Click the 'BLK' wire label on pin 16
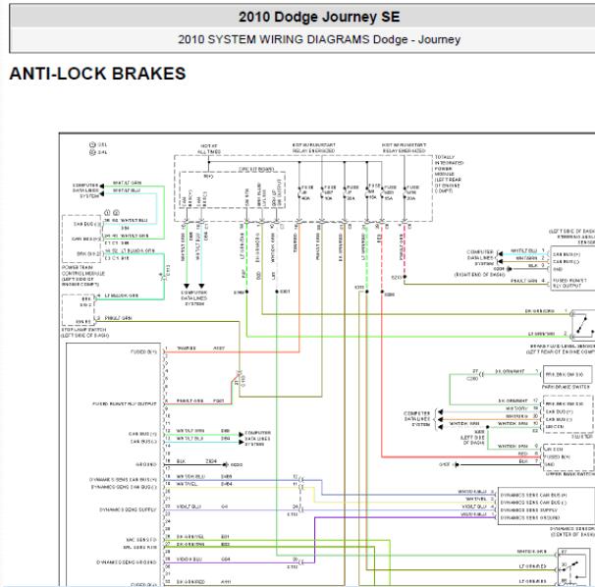Screen dimensions: 595x587 (181, 461)
